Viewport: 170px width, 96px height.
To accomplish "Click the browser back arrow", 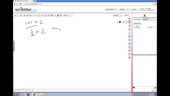I will coord(15,4).
